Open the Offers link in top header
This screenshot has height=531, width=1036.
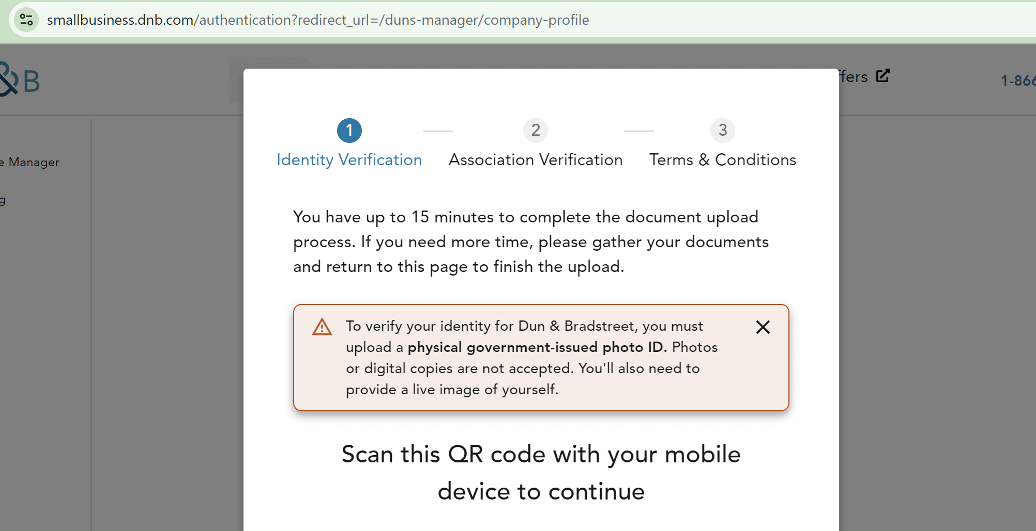pyautogui.click(x=854, y=77)
